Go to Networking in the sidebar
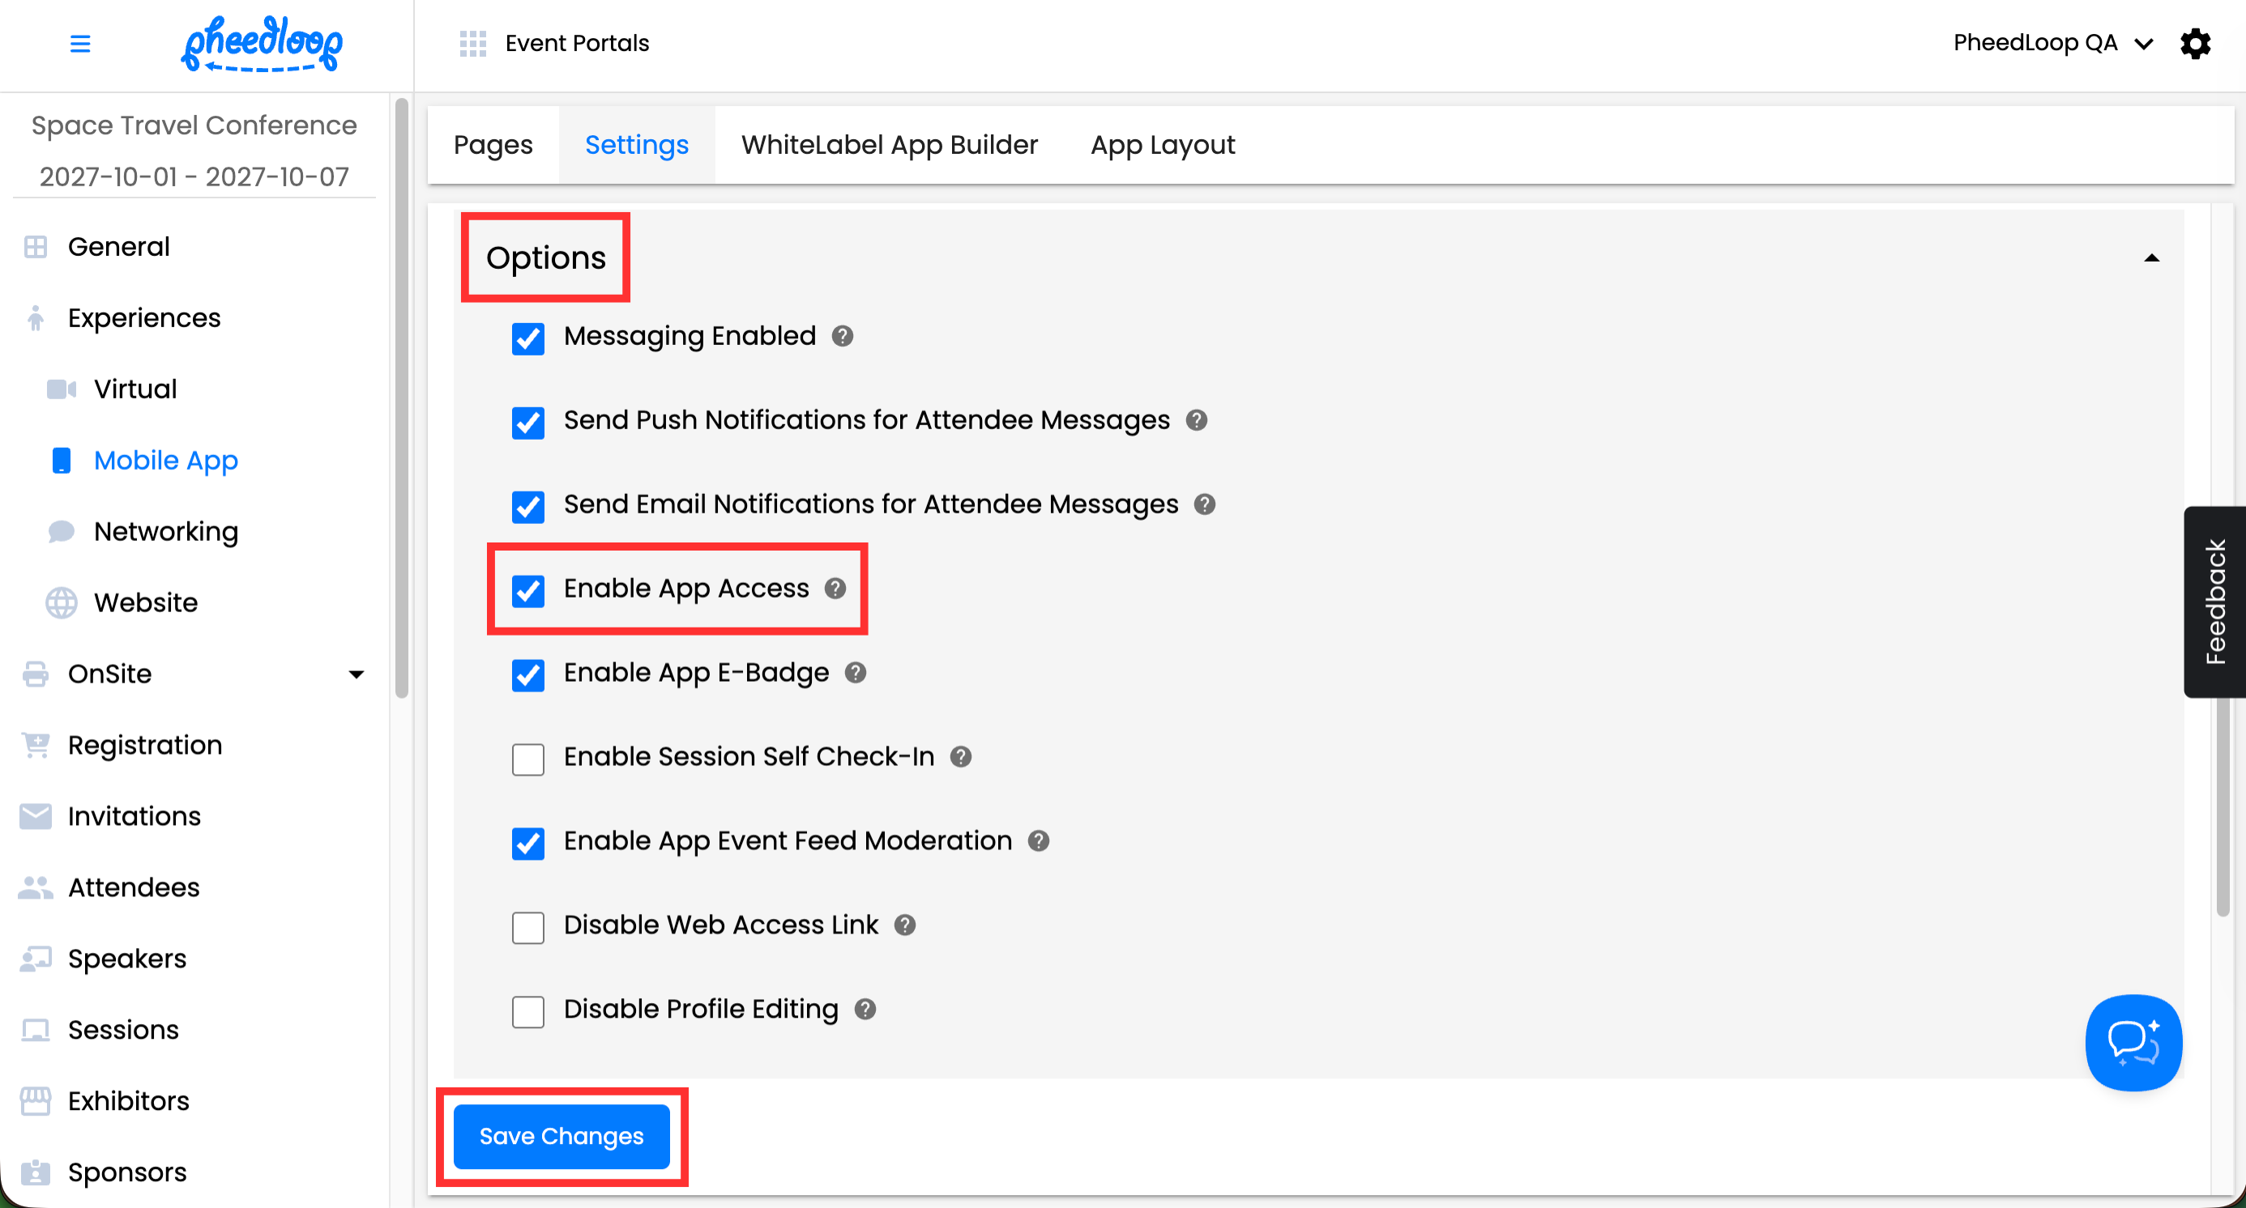Screen dimensions: 2246x1208 (165, 531)
